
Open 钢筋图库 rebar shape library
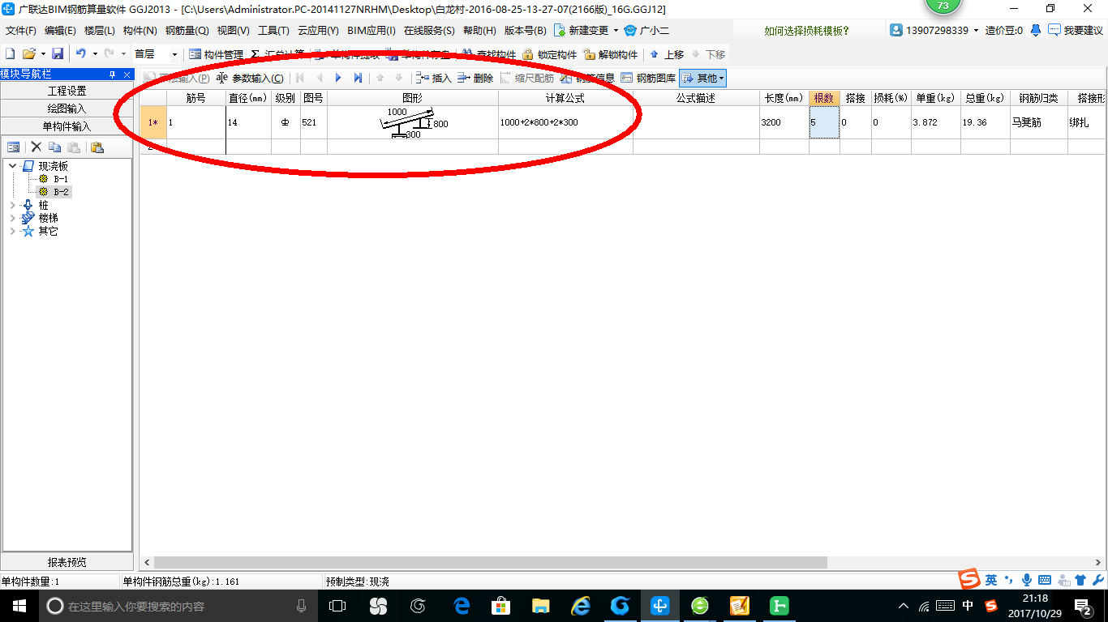pyautogui.click(x=648, y=78)
